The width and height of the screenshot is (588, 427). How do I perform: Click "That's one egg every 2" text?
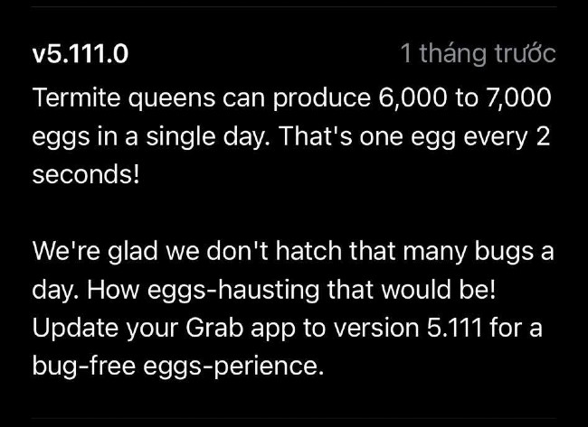414,136
